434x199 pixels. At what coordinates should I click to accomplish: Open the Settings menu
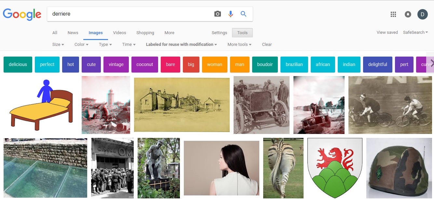219,33
